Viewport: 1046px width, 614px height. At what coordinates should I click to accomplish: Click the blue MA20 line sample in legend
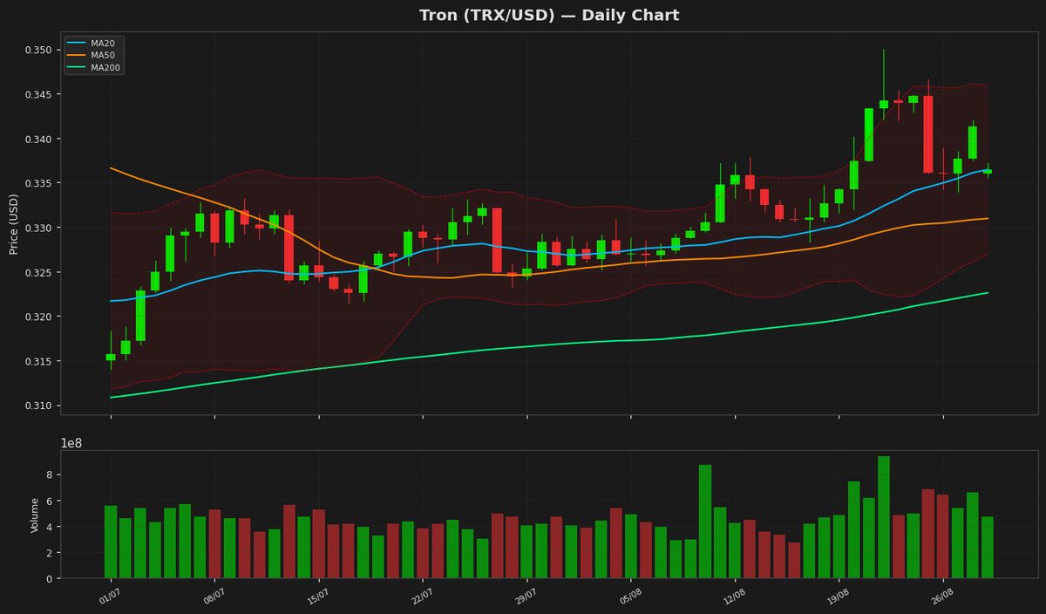pos(77,43)
